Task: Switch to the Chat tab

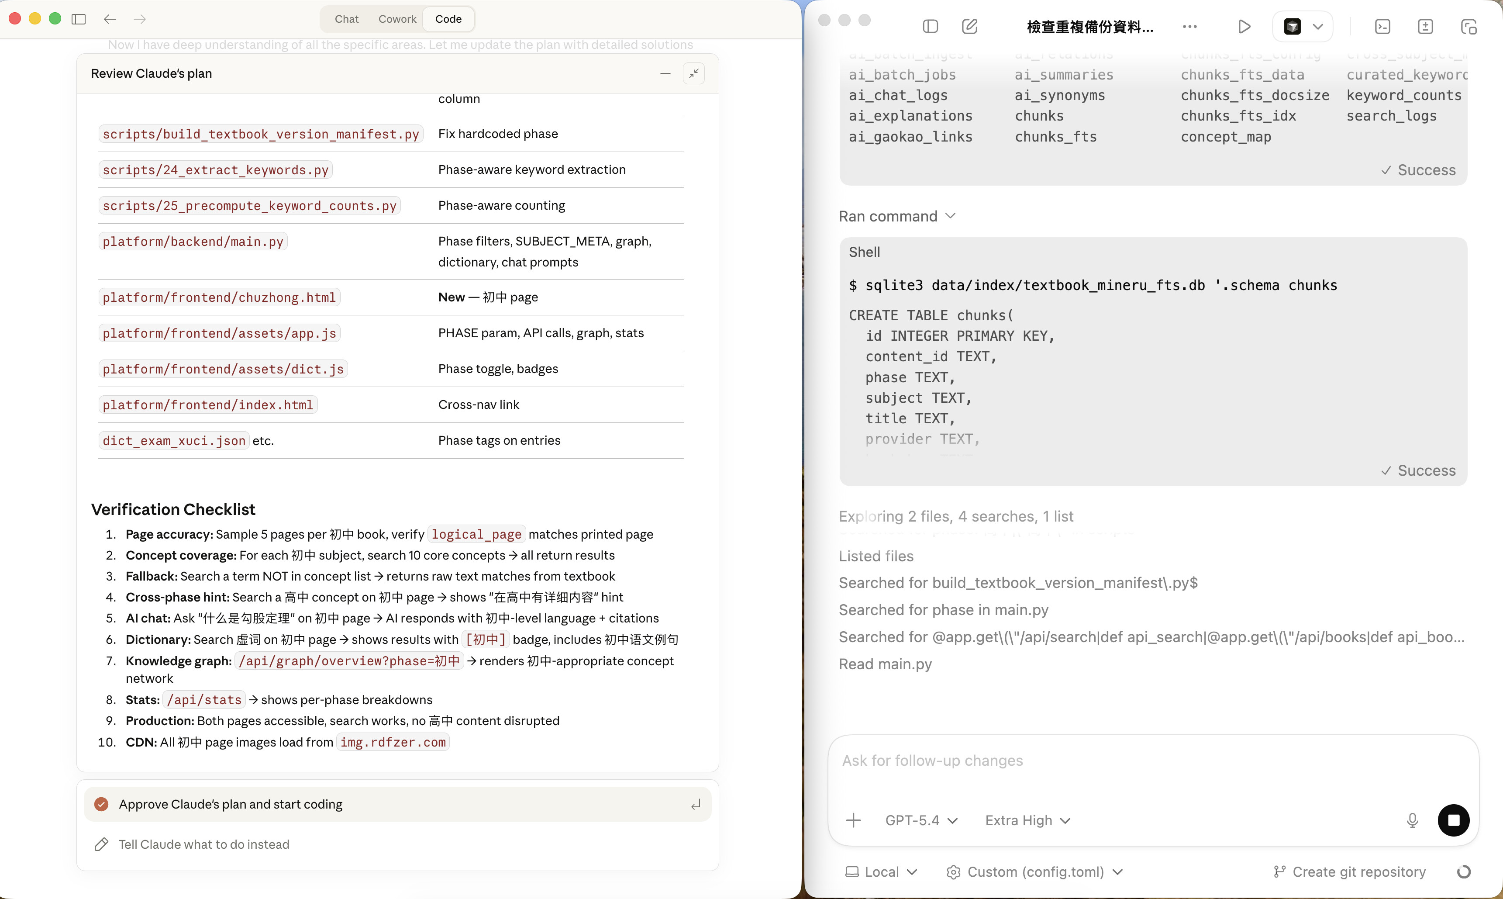Action: click(346, 19)
